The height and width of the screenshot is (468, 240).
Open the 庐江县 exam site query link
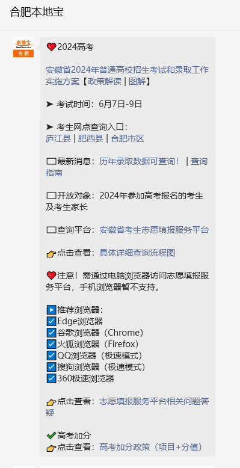pyautogui.click(x=58, y=139)
